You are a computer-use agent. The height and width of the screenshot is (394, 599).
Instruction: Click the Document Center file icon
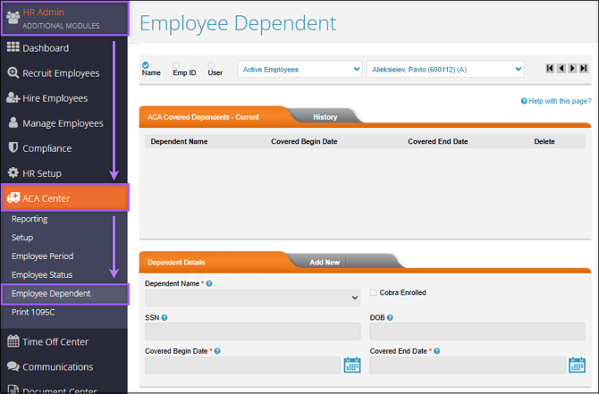pos(13,389)
